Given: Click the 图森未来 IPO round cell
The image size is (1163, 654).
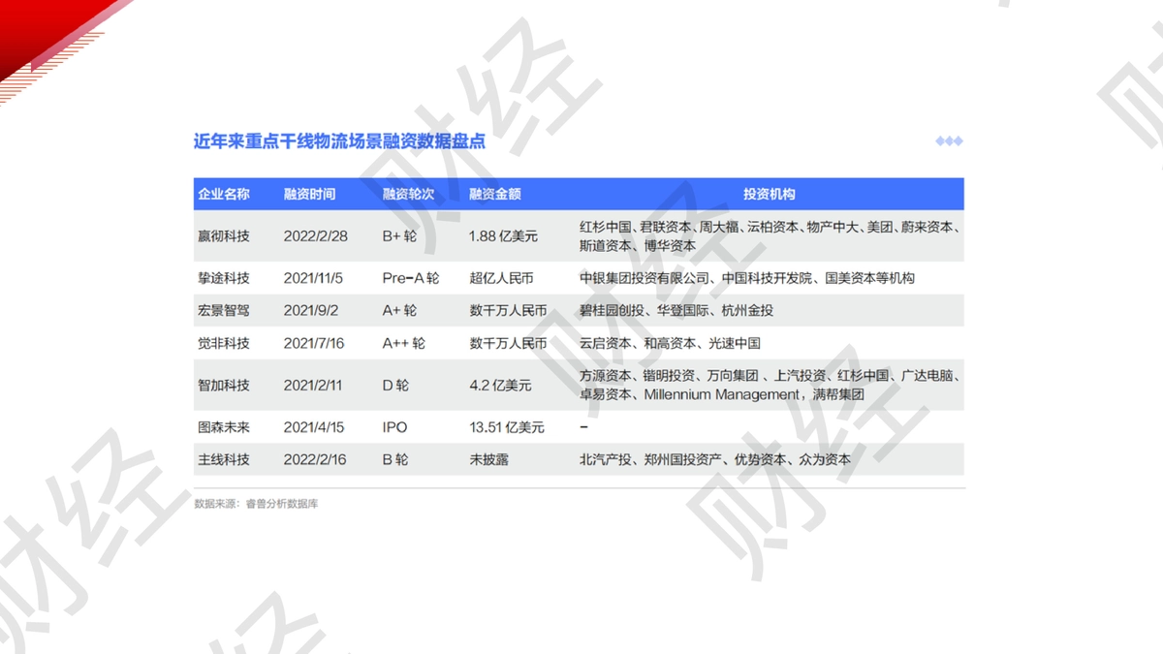Looking at the screenshot, I should [x=395, y=427].
